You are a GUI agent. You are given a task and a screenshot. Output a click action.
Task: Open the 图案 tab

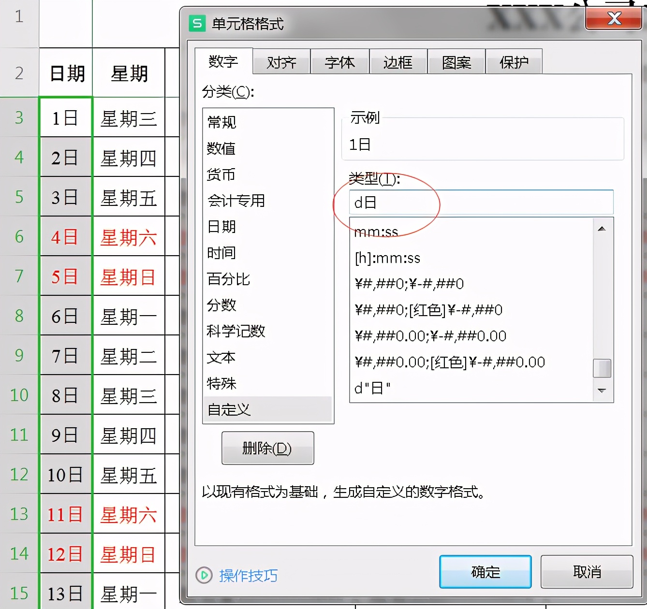click(x=456, y=62)
